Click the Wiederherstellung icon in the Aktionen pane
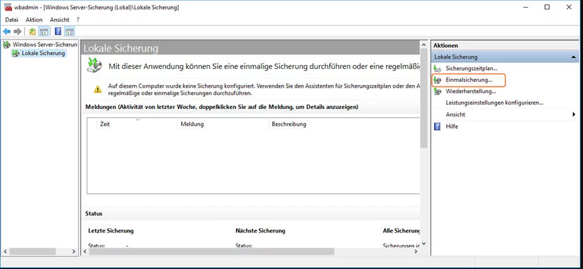Screen dimensions: 583x269 [438, 91]
